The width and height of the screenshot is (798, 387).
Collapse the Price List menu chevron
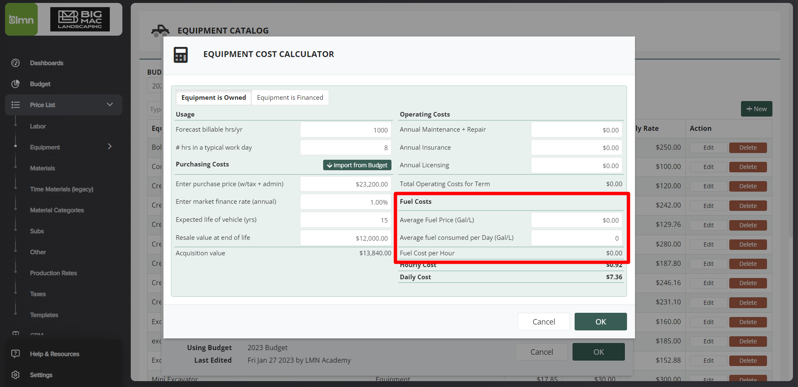click(110, 104)
